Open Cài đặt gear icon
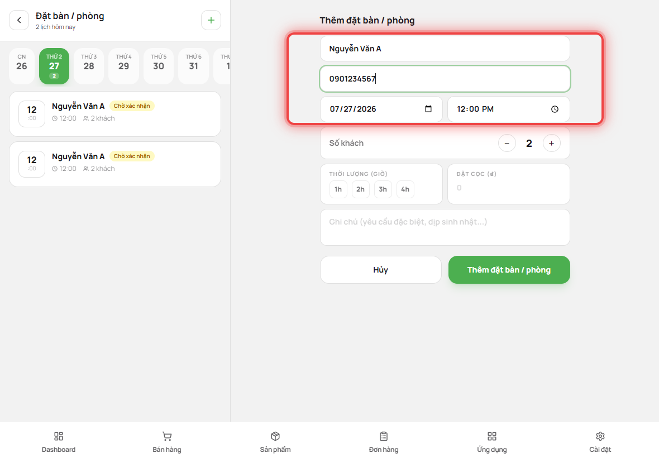The height and width of the screenshot is (458, 659). pyautogui.click(x=600, y=436)
